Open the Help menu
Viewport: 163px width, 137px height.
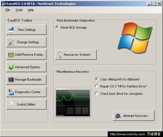point(31,10)
